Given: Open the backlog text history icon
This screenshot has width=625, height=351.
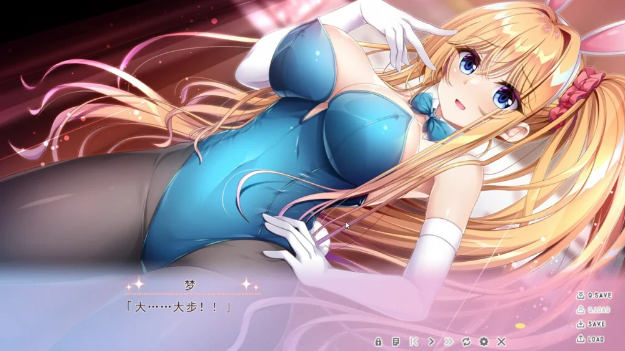Looking at the screenshot, I should [x=396, y=342].
